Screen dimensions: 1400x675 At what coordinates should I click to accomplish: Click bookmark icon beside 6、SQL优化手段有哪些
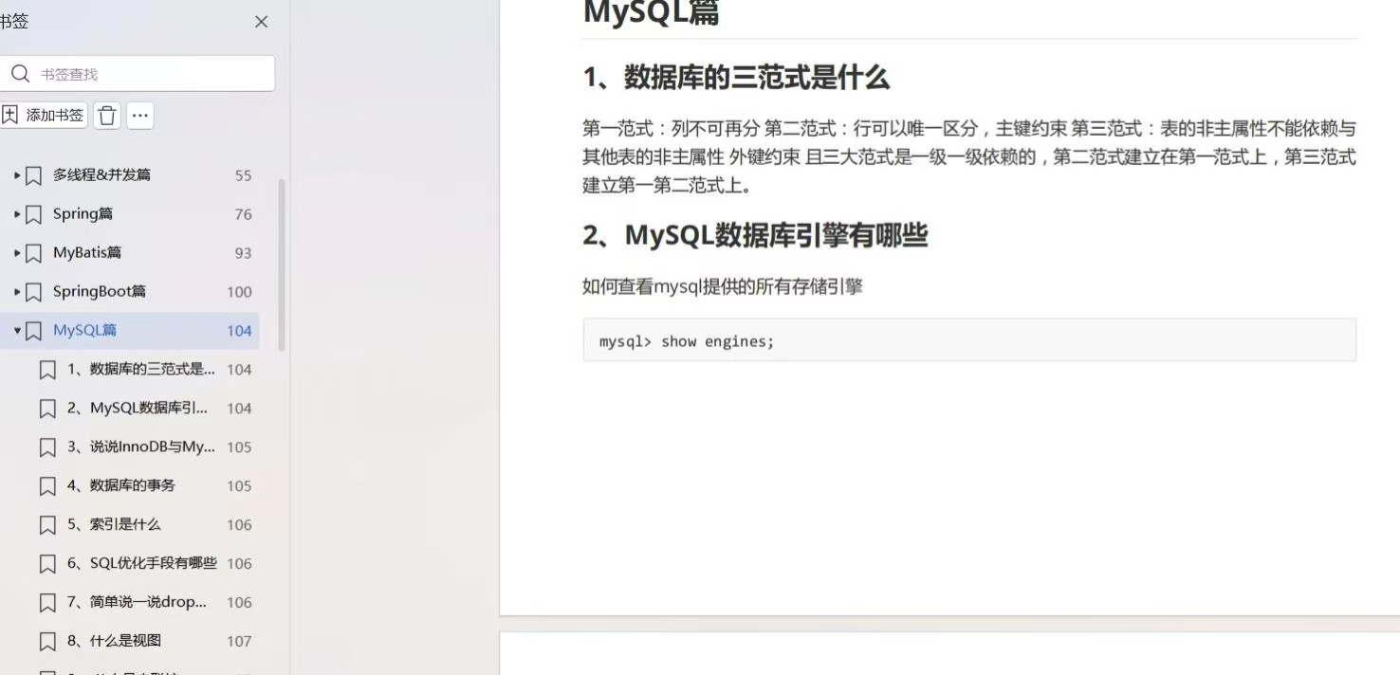click(47, 563)
